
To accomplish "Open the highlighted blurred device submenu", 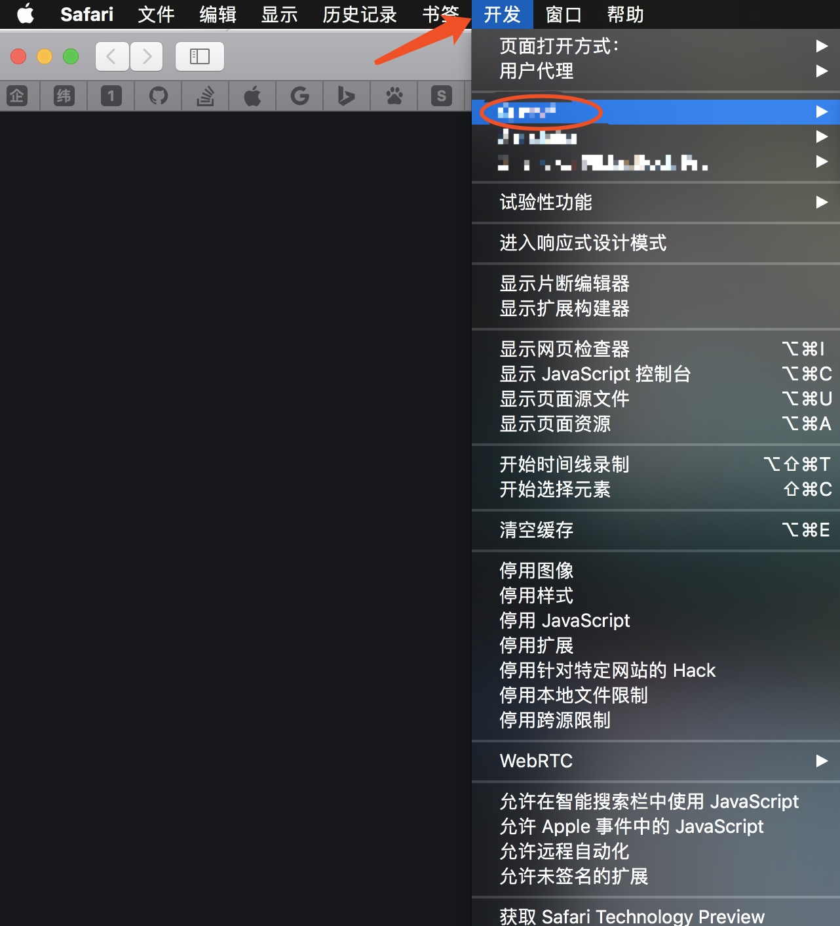I will point(656,112).
